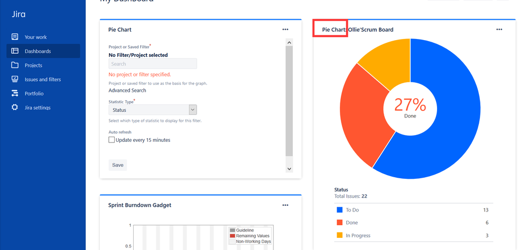Click the Portfolio sidebar icon
Viewport: 528px width, 250px height.
[x=15, y=93]
